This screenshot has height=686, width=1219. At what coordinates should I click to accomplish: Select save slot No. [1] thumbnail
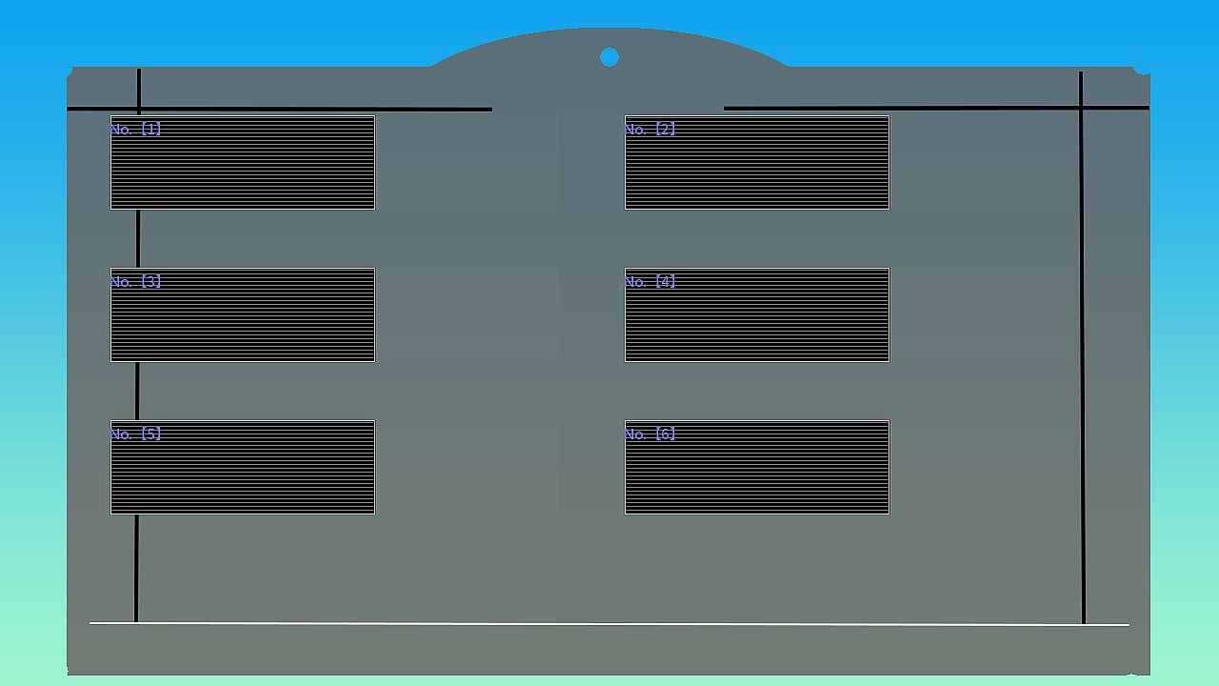pos(243,163)
